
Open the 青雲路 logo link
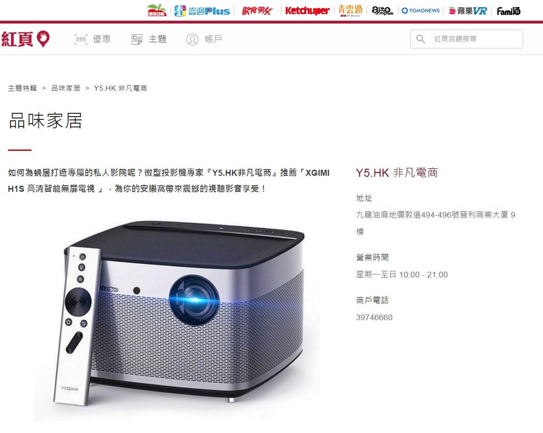coord(351,11)
